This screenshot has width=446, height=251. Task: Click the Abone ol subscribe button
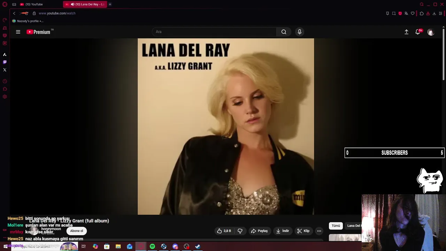point(77,231)
